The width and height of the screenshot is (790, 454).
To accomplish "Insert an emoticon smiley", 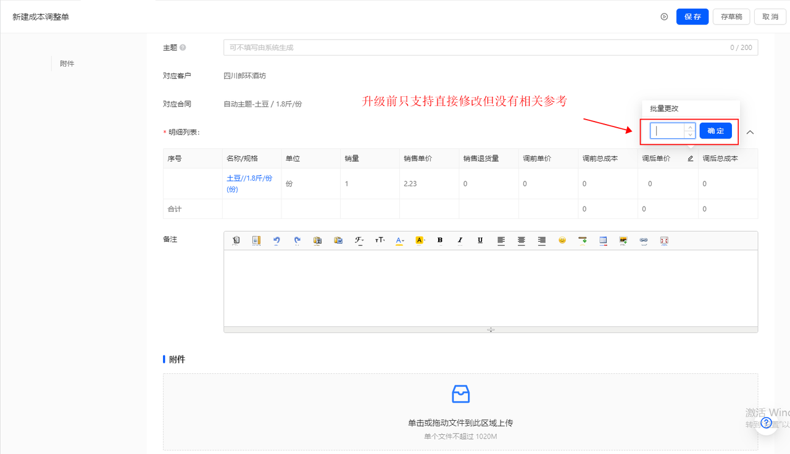I will 562,241.
